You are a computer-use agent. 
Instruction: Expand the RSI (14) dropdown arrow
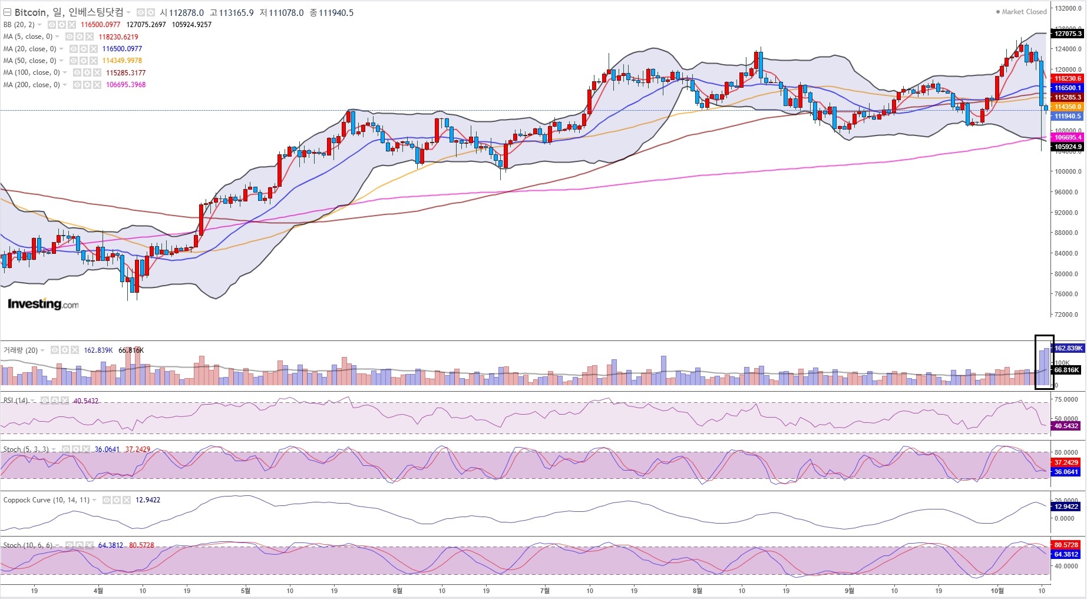pyautogui.click(x=33, y=401)
